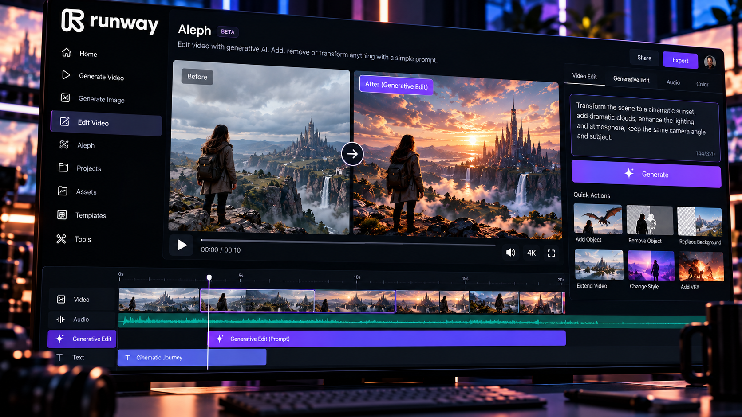The height and width of the screenshot is (417, 742).
Task: Click the BETA badge next to Aleph
Action: [228, 32]
